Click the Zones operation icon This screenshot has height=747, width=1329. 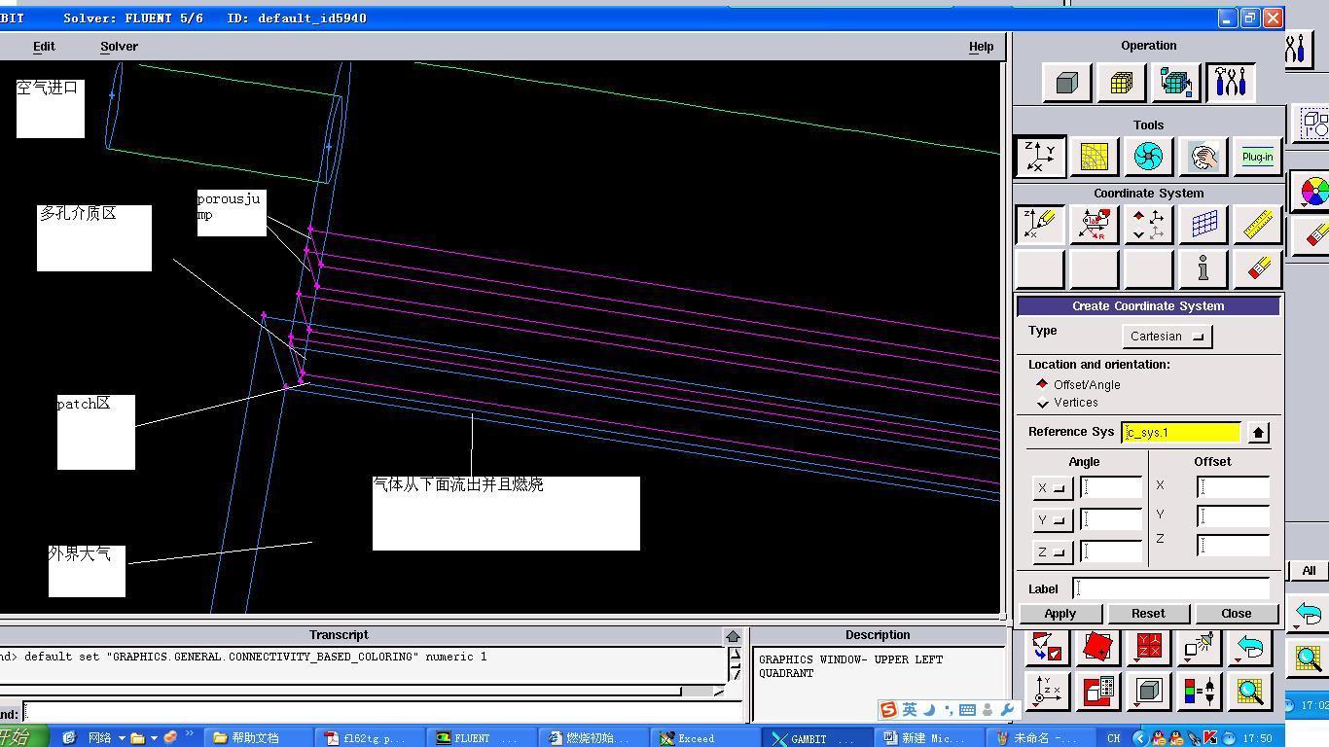[1175, 84]
